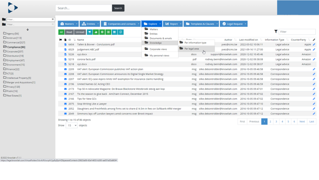This screenshot has width=319, height=180.
Task: Click the funnel filter icon
Action: coord(276,31)
